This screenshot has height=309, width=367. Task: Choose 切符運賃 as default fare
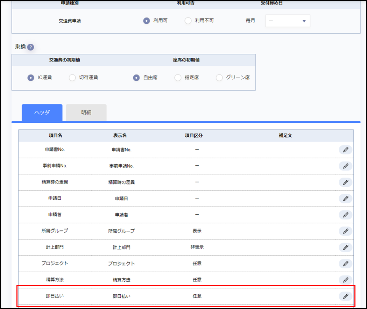point(72,78)
